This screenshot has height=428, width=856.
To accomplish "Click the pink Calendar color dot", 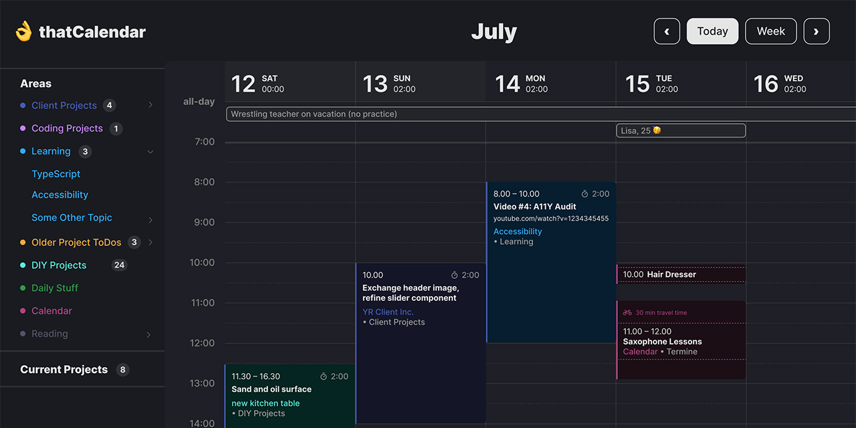I will tap(23, 311).
